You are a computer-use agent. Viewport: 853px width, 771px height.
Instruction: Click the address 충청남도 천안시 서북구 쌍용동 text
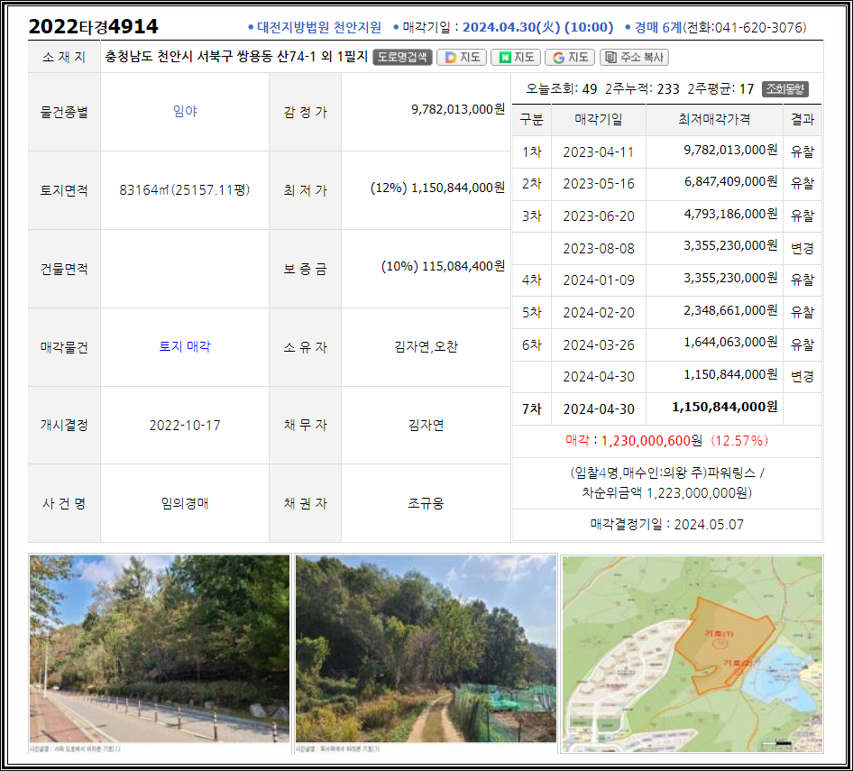tap(236, 57)
